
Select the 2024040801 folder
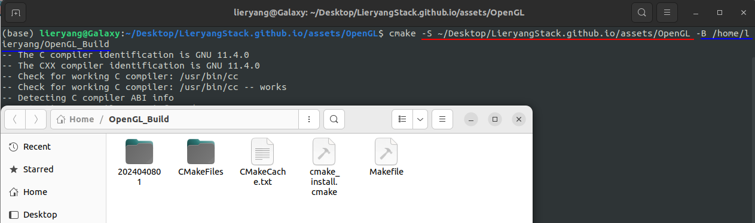[139, 162]
